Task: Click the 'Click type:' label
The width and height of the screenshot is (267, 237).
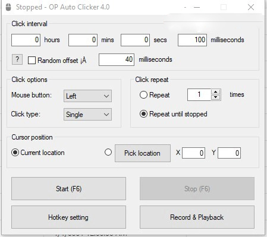Action: [x=26, y=114]
